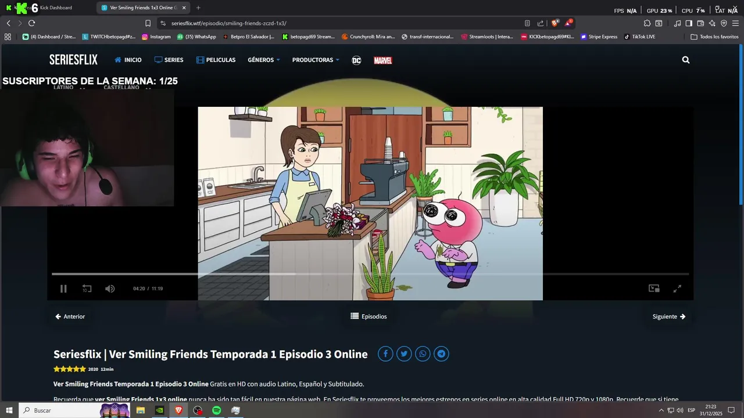This screenshot has width=744, height=418.
Task: Open the Stripe Express bookmark
Action: click(x=599, y=37)
